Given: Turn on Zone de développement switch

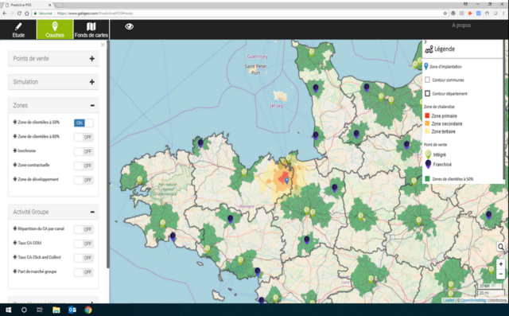Looking at the screenshot, I should [84, 180].
